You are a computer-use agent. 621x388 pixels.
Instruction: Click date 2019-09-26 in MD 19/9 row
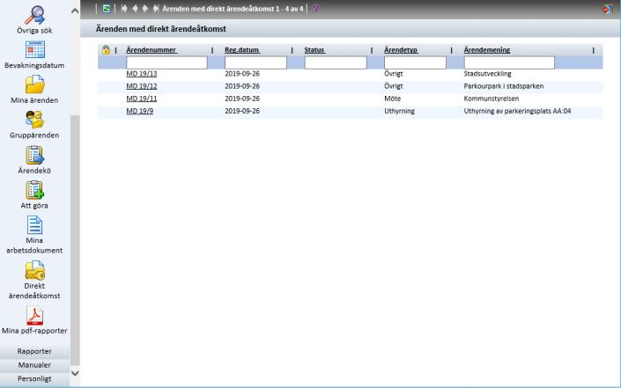242,112
